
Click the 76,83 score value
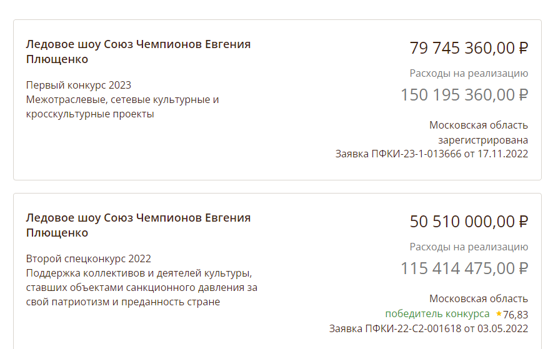pos(516,314)
